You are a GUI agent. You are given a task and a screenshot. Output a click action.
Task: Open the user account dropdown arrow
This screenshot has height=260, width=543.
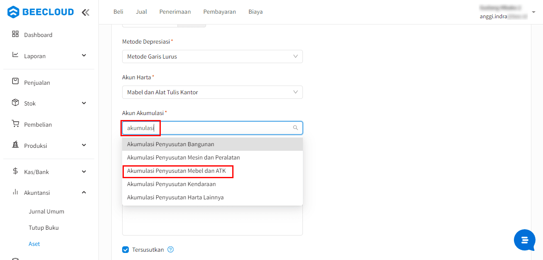533,12
